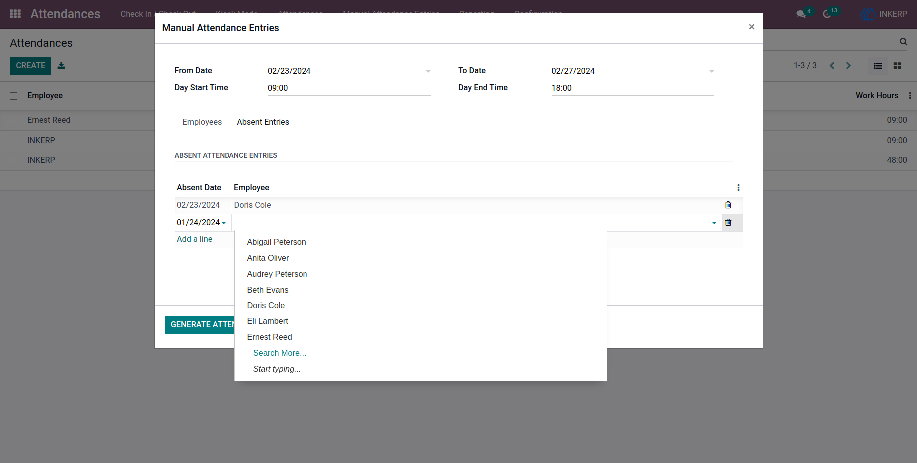
Task: Switch to list view
Action: click(x=878, y=66)
